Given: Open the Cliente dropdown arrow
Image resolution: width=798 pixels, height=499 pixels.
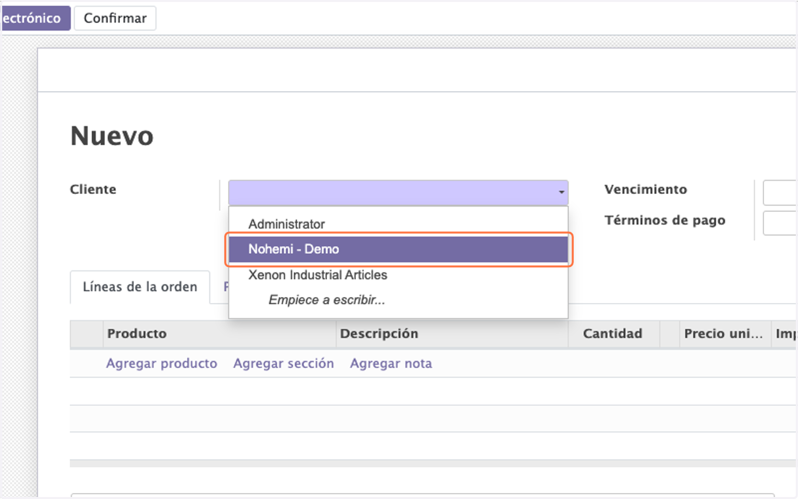Looking at the screenshot, I should 562,193.
